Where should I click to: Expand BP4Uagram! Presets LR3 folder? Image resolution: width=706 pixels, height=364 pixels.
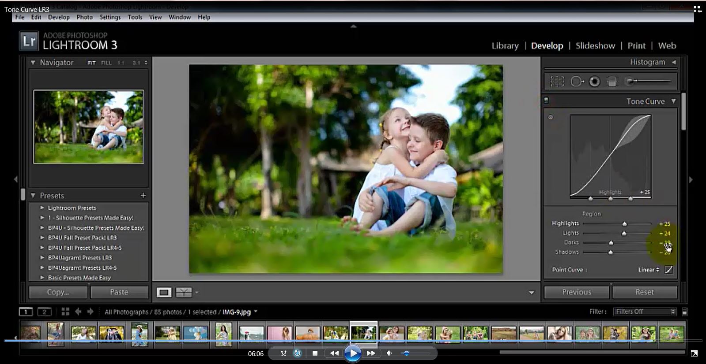[42, 257]
